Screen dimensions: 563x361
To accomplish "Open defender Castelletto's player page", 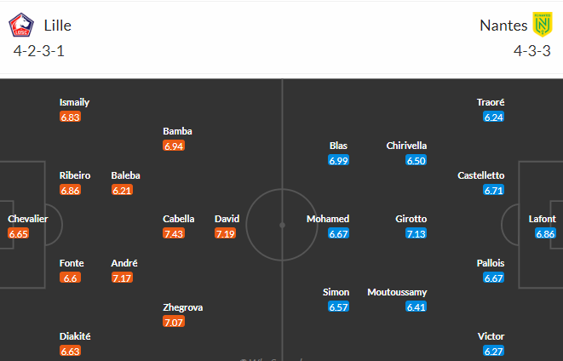I will (x=481, y=175).
